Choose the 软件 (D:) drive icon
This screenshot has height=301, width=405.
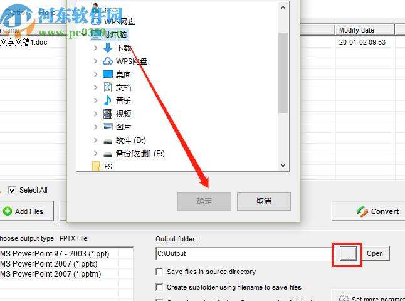pyautogui.click(x=108, y=141)
